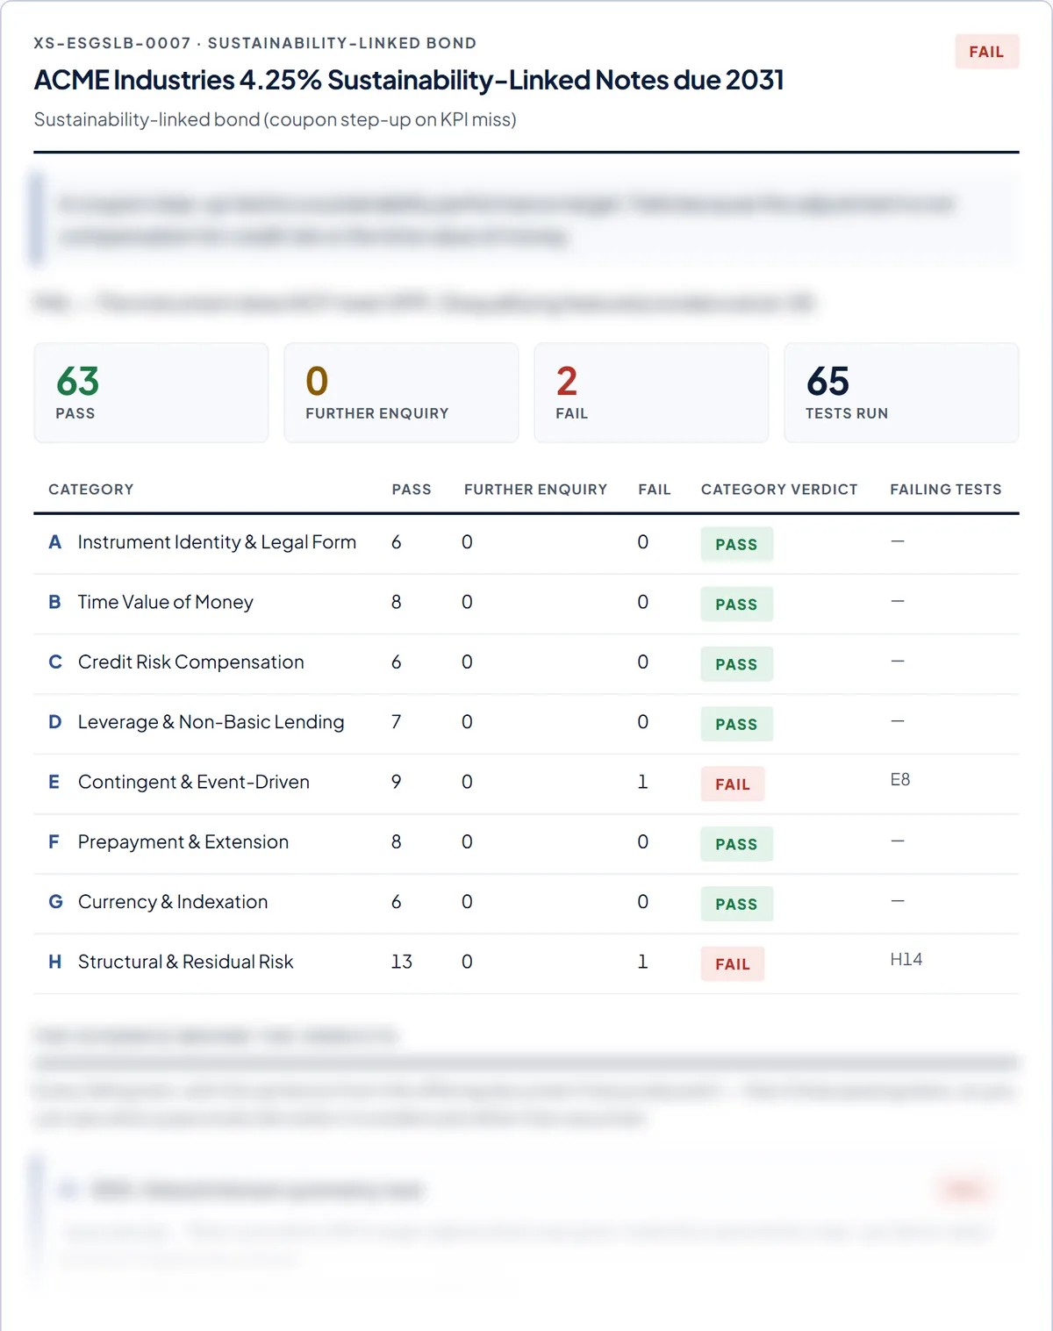Click failing test E8
The image size is (1053, 1331).
pyautogui.click(x=900, y=779)
